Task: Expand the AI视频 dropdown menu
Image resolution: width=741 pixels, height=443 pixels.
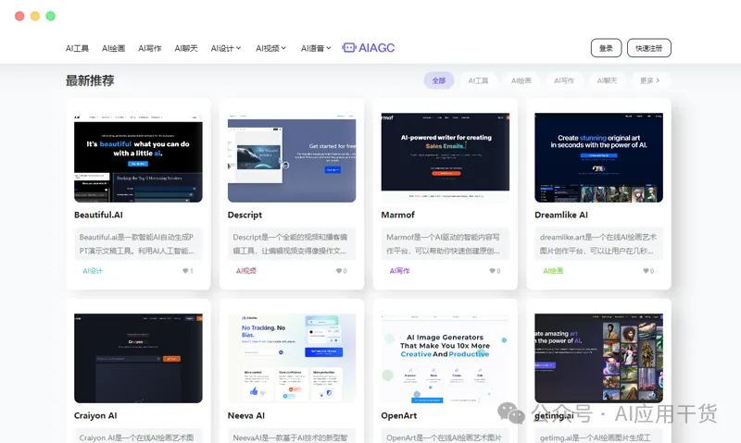Action: [x=270, y=48]
